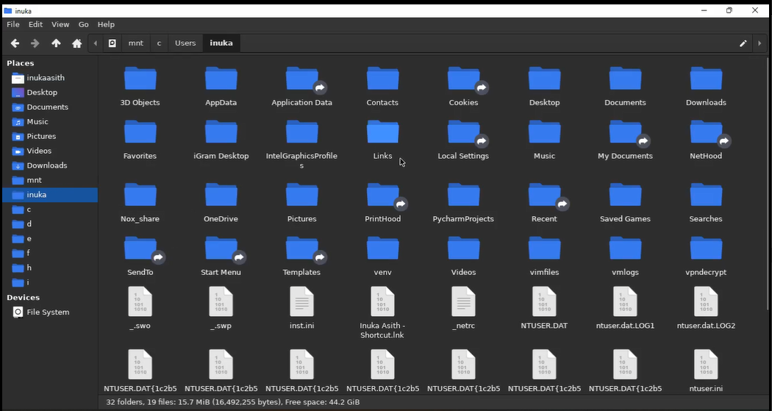Select the AppData folder
The width and height of the screenshot is (772, 411).
coord(221,87)
